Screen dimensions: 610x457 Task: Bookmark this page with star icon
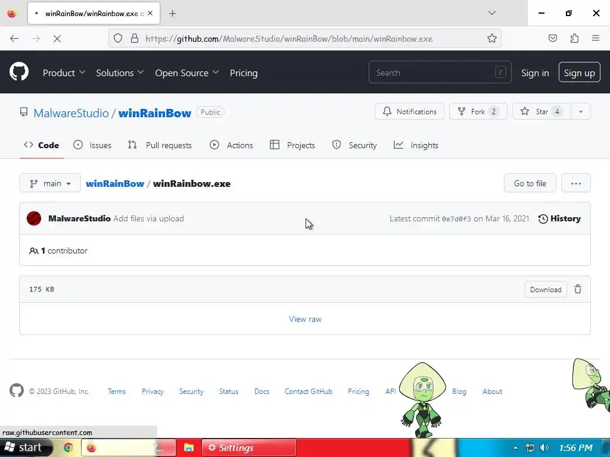(491, 39)
